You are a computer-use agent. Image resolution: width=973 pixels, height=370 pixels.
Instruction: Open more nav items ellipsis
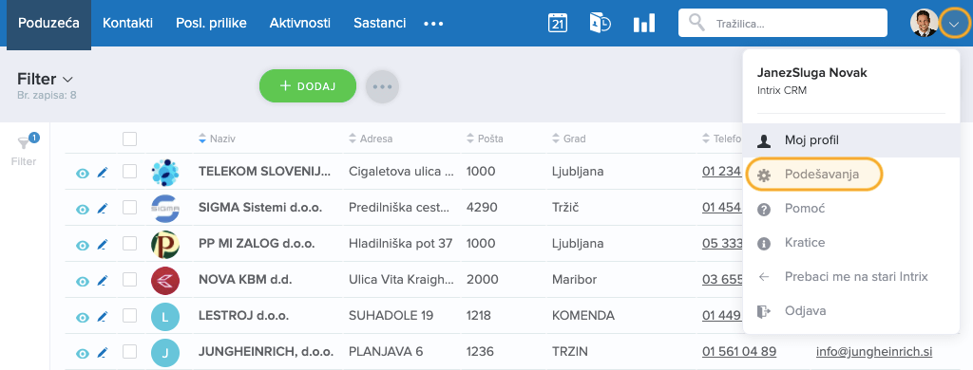pos(433,24)
